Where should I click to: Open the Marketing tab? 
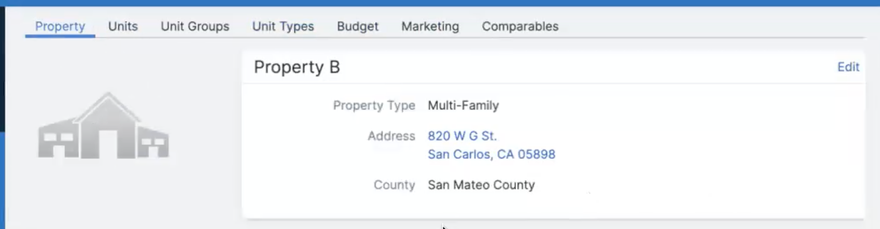430,26
